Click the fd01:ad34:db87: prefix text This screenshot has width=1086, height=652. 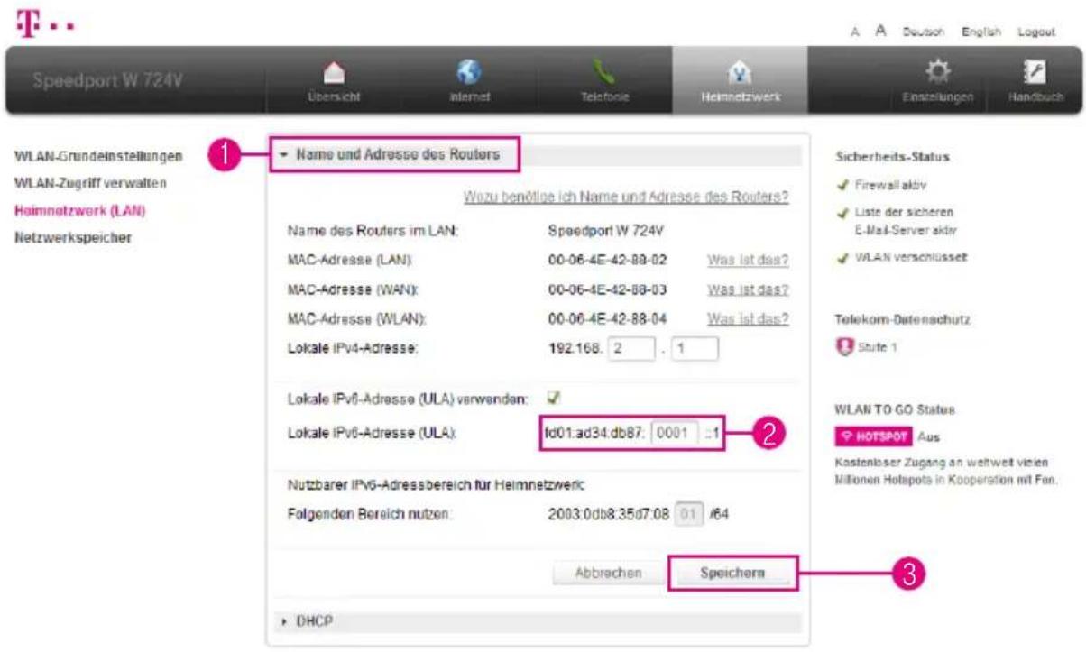(x=594, y=434)
